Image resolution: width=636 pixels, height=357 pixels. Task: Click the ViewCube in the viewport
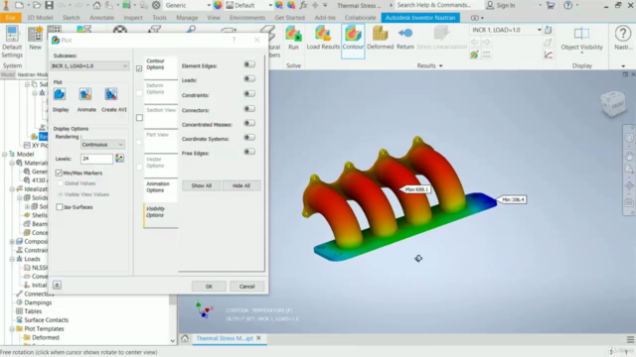point(613,103)
